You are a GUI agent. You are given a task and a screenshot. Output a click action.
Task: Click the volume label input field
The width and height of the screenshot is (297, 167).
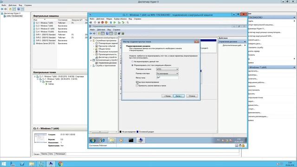167,77
